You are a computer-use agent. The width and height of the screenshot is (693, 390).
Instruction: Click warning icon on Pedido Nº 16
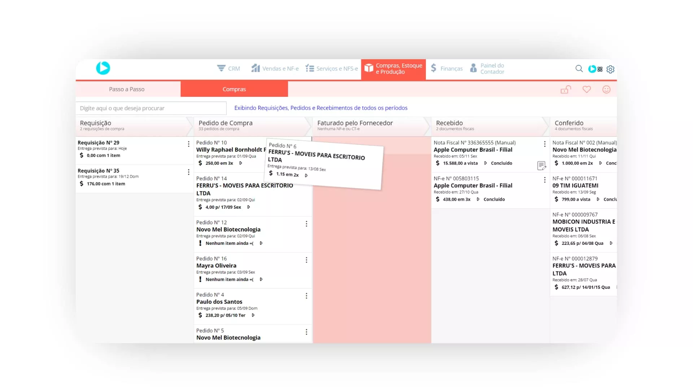pyautogui.click(x=200, y=279)
